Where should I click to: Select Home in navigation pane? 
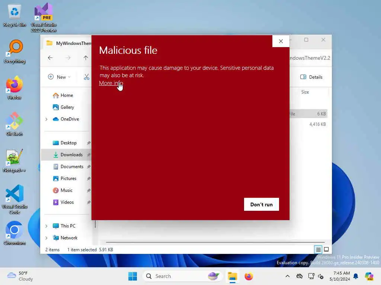[63, 95]
